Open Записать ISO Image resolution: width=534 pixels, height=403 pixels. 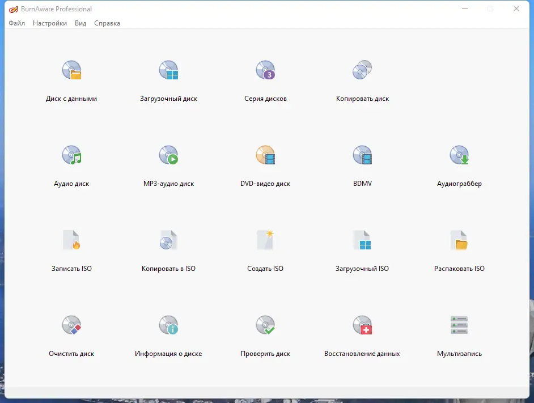tap(71, 249)
